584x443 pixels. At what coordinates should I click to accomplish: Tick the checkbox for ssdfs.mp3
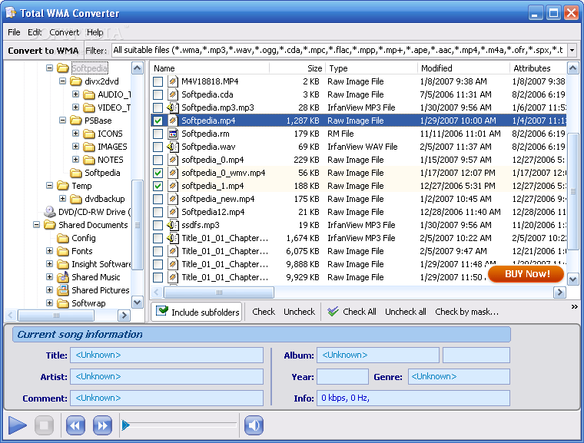[x=158, y=225]
